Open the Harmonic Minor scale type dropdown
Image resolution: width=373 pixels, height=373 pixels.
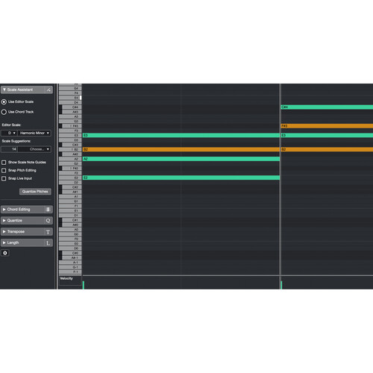coord(34,133)
